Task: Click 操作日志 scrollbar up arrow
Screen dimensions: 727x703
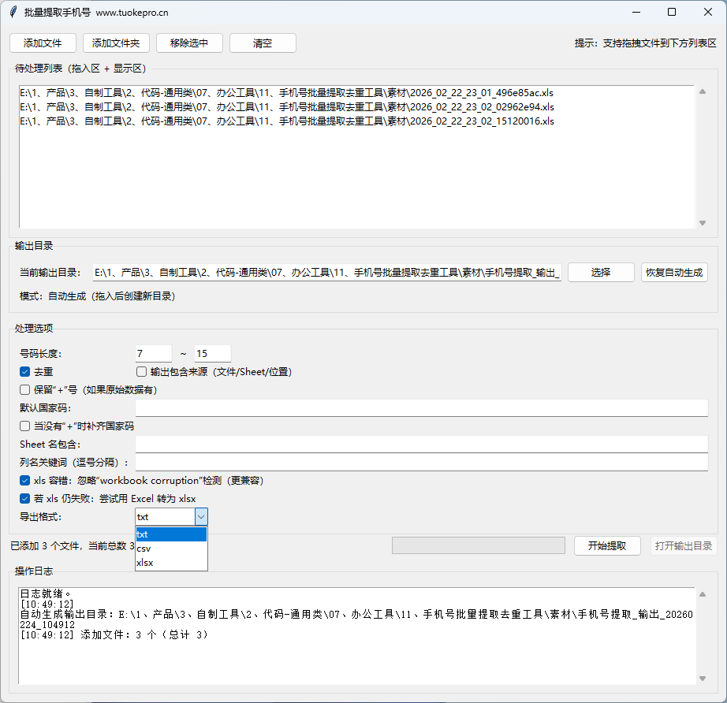Action: coord(703,594)
